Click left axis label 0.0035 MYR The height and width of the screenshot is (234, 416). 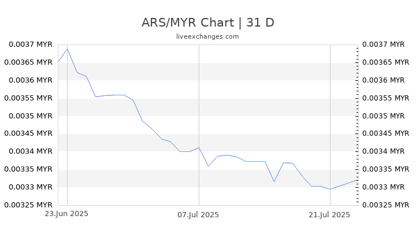pyautogui.click(x=31, y=116)
